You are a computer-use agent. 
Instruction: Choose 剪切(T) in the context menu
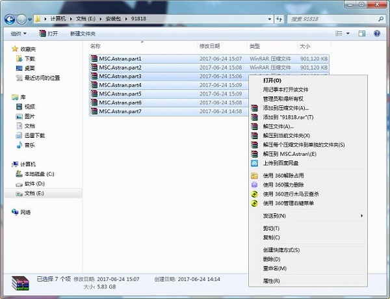point(308,228)
